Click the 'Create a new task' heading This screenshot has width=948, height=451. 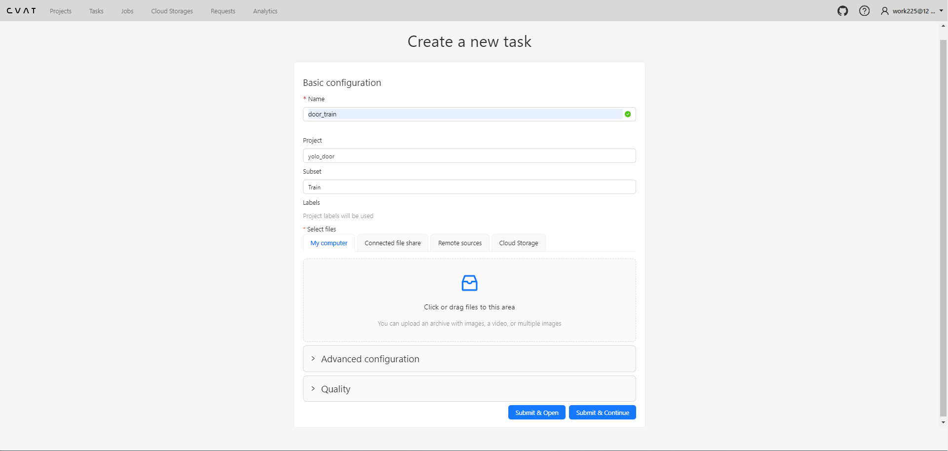469,41
